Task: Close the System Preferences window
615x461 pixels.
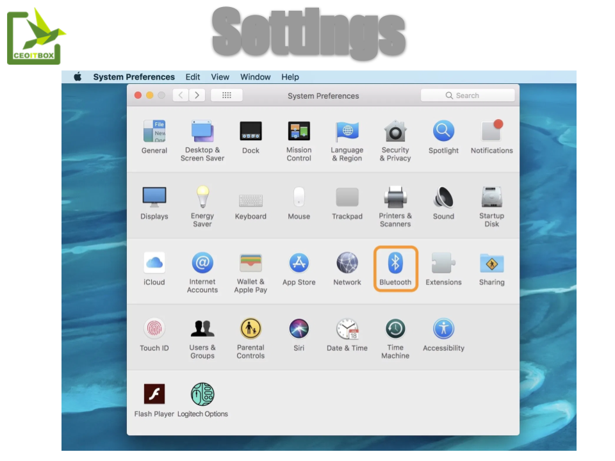Action: click(138, 95)
